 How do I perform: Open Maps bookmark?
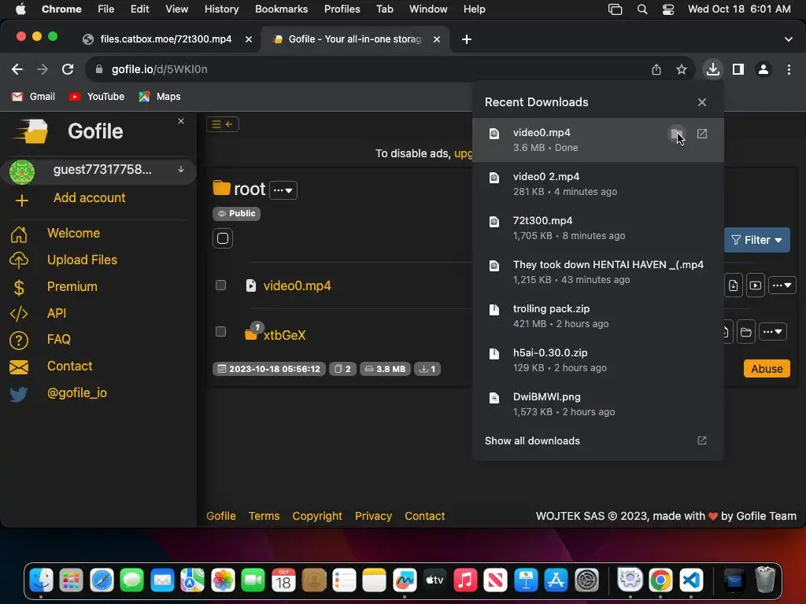[x=159, y=97]
